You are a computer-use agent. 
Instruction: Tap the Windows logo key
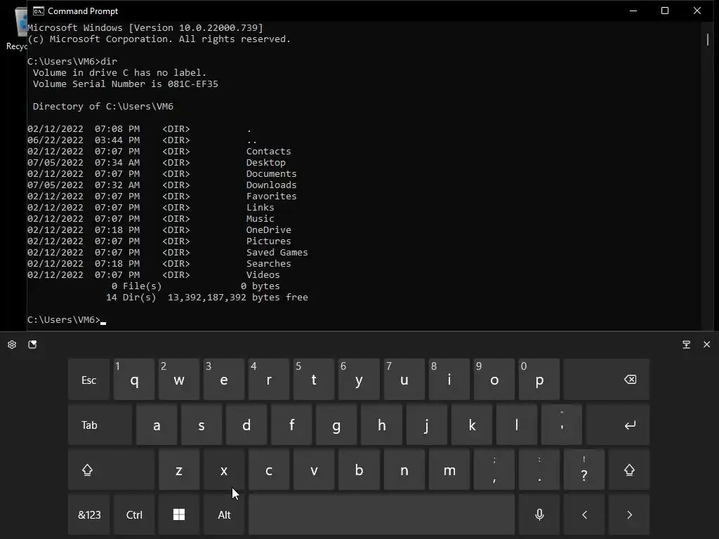pos(179,514)
